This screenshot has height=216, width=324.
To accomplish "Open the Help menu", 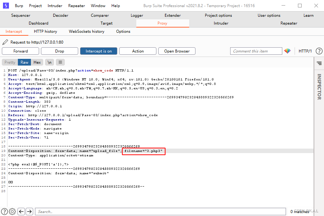I will [115, 6].
